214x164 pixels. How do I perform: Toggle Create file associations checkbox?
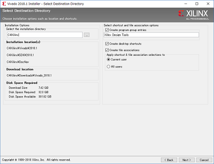(x=107, y=50)
